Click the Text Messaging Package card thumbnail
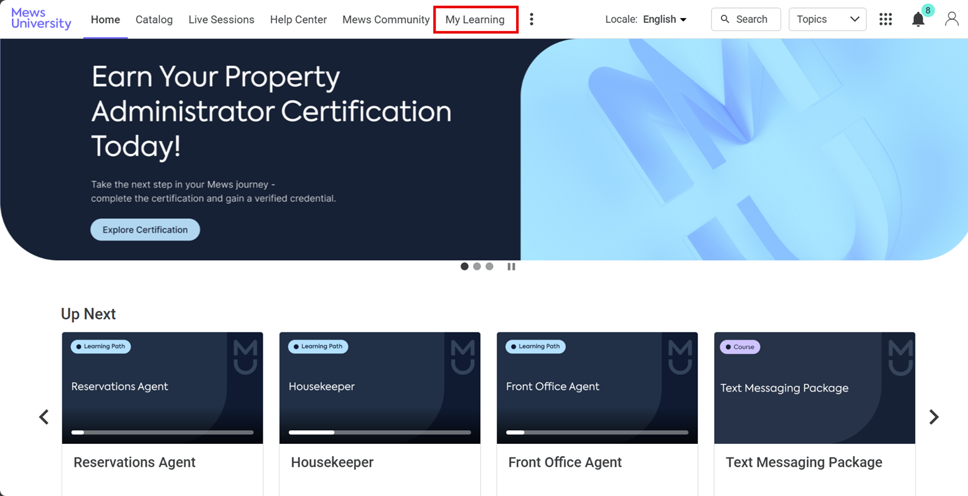Screen dimensions: 968x496 click(814, 388)
